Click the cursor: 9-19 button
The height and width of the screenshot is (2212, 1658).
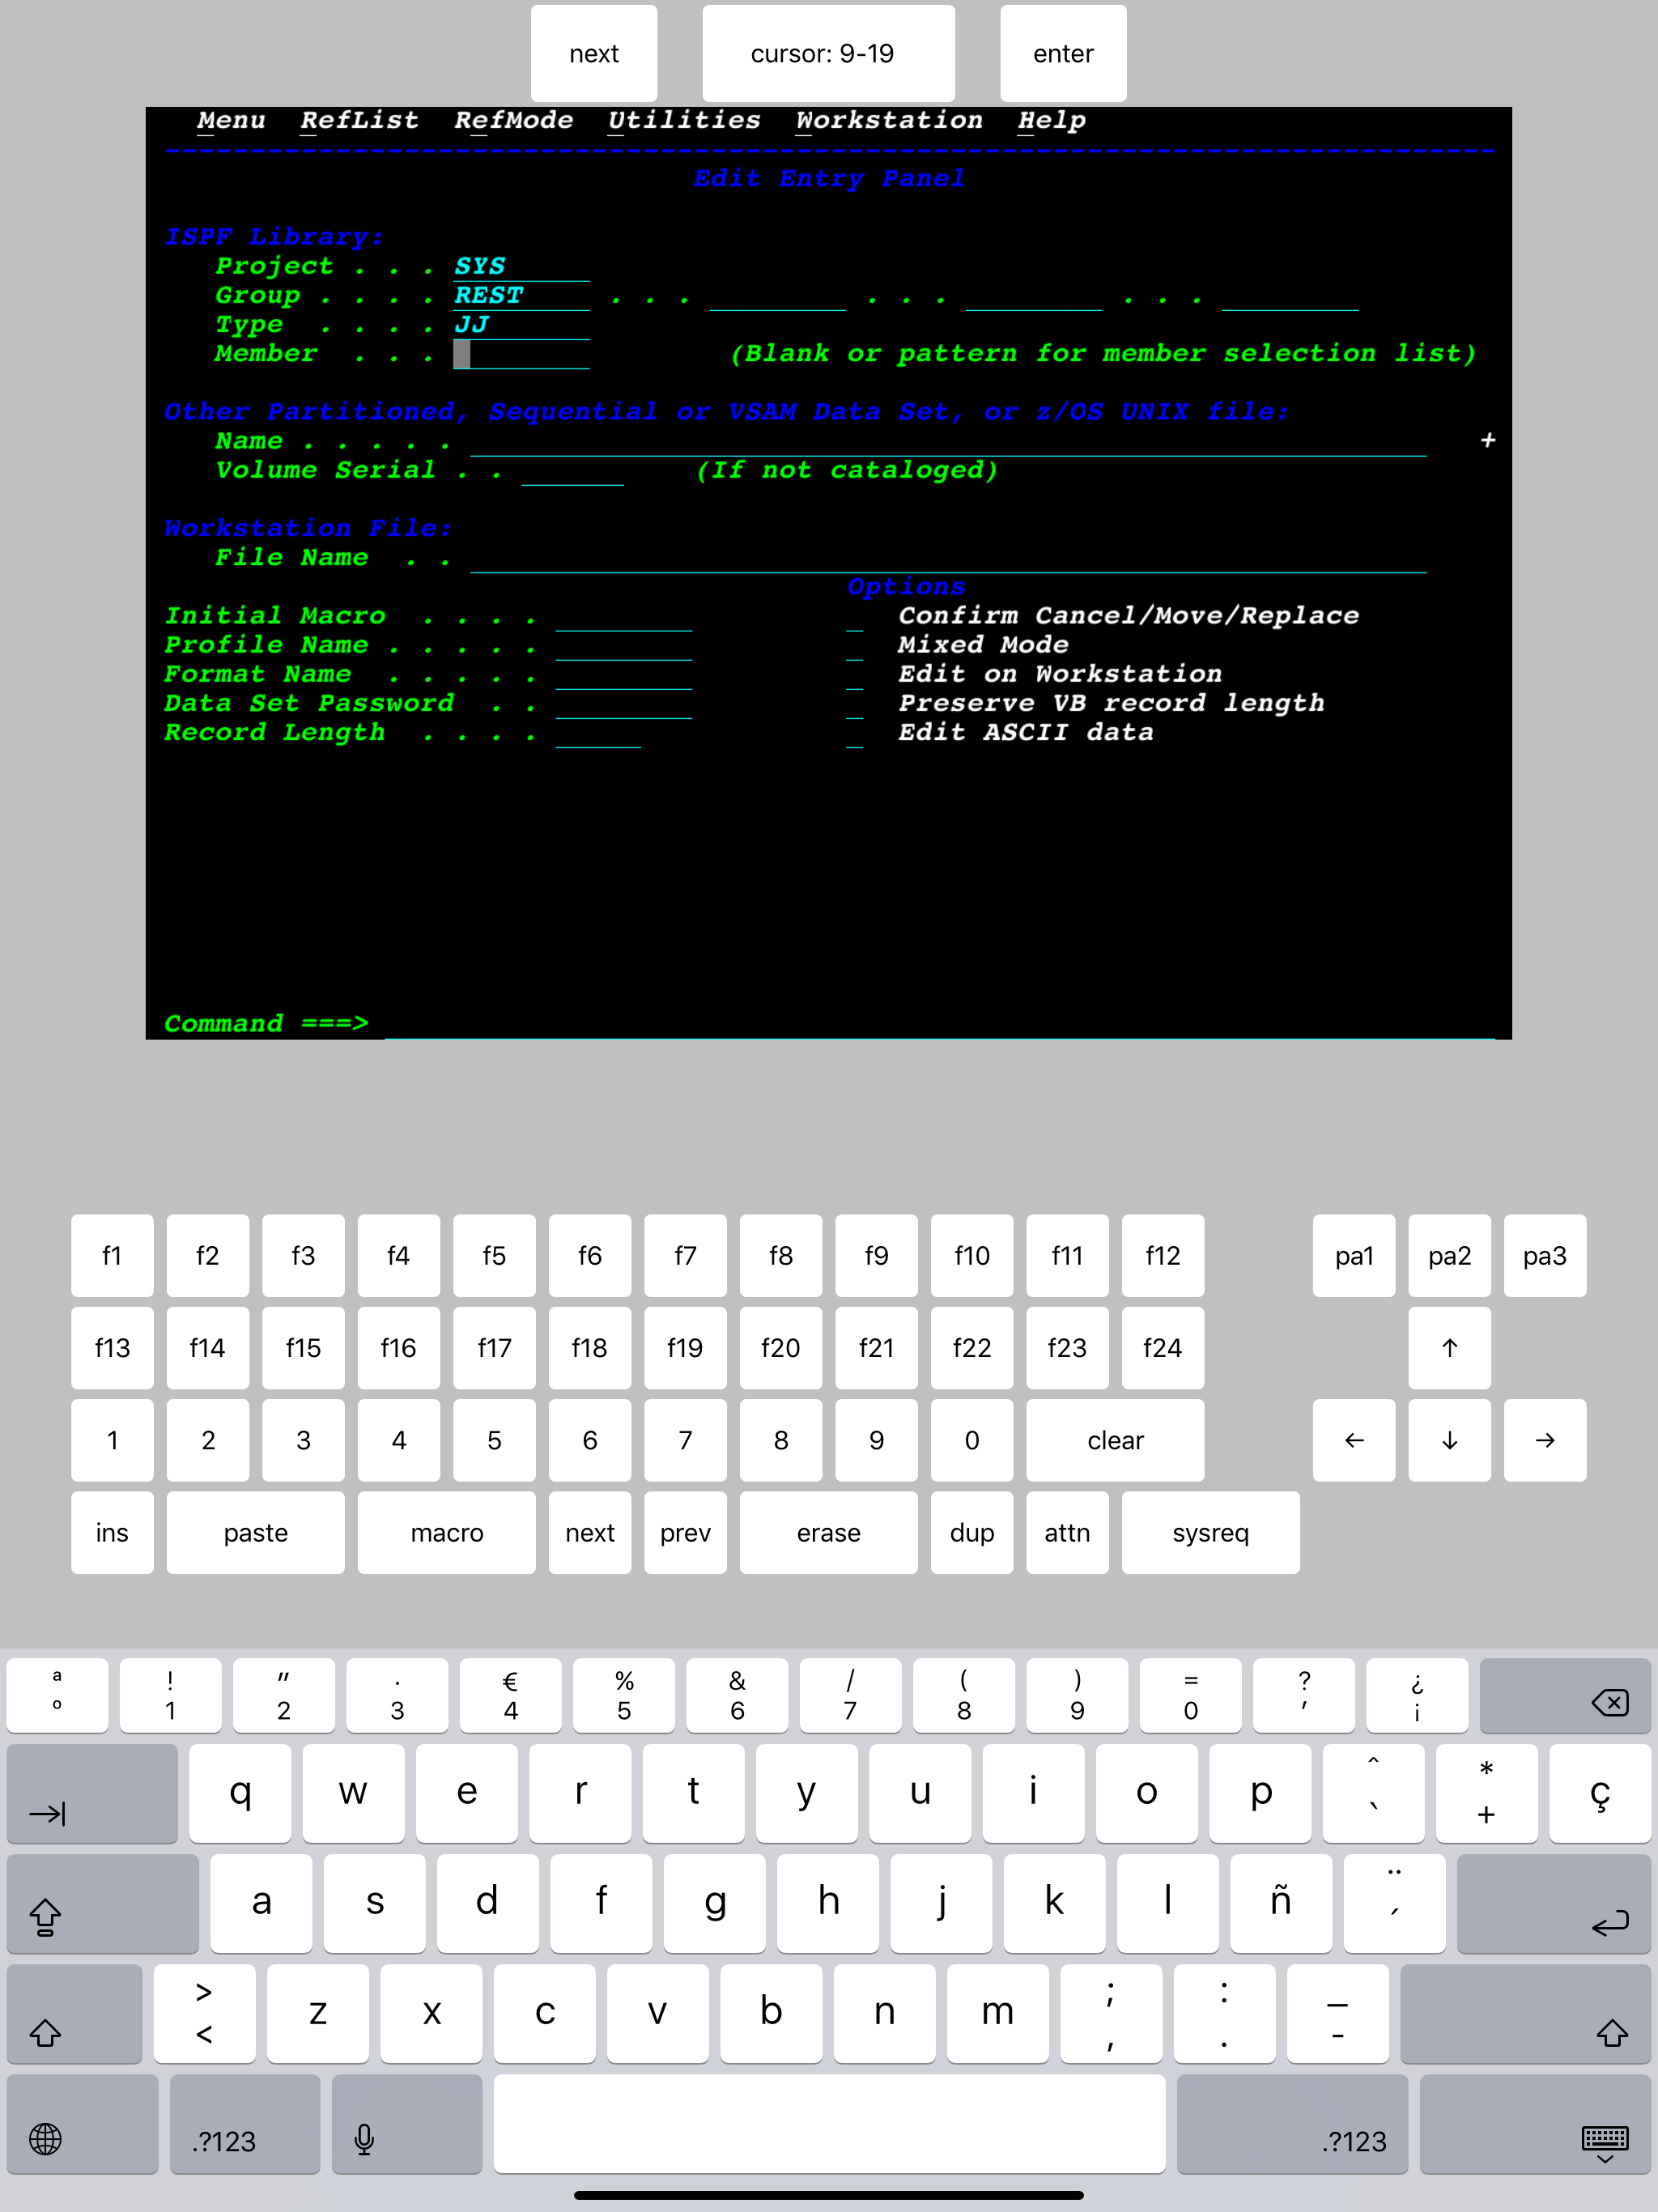(x=828, y=53)
